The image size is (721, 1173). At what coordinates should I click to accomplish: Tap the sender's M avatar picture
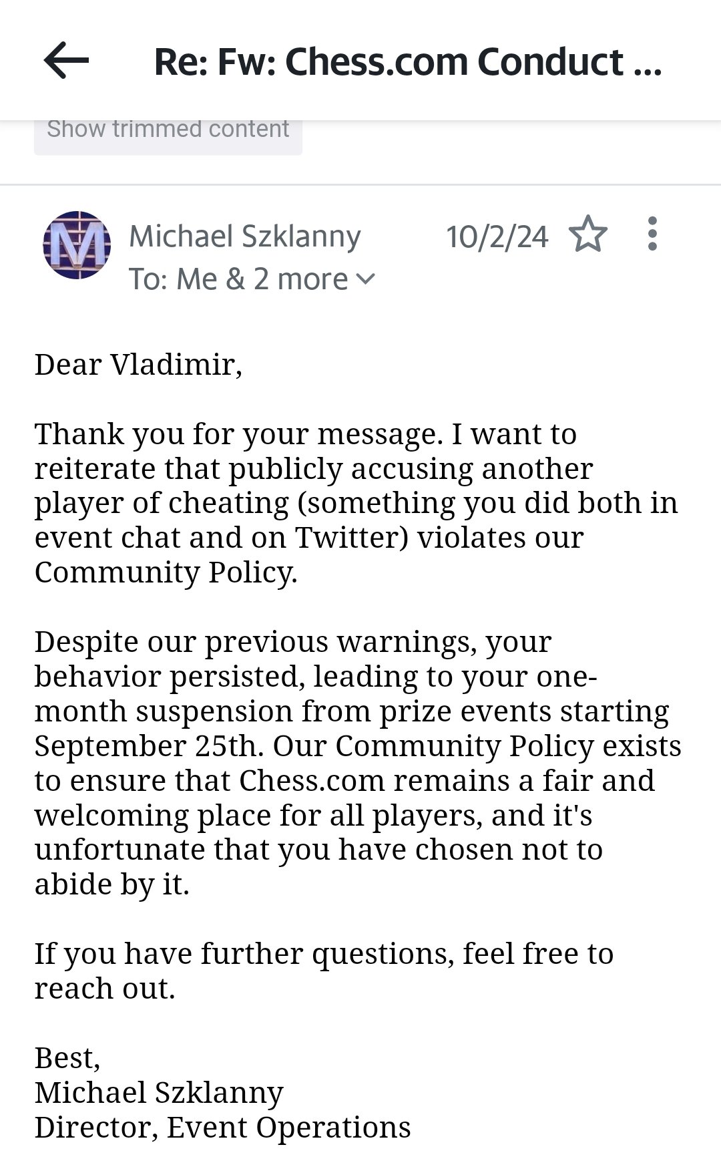77,244
